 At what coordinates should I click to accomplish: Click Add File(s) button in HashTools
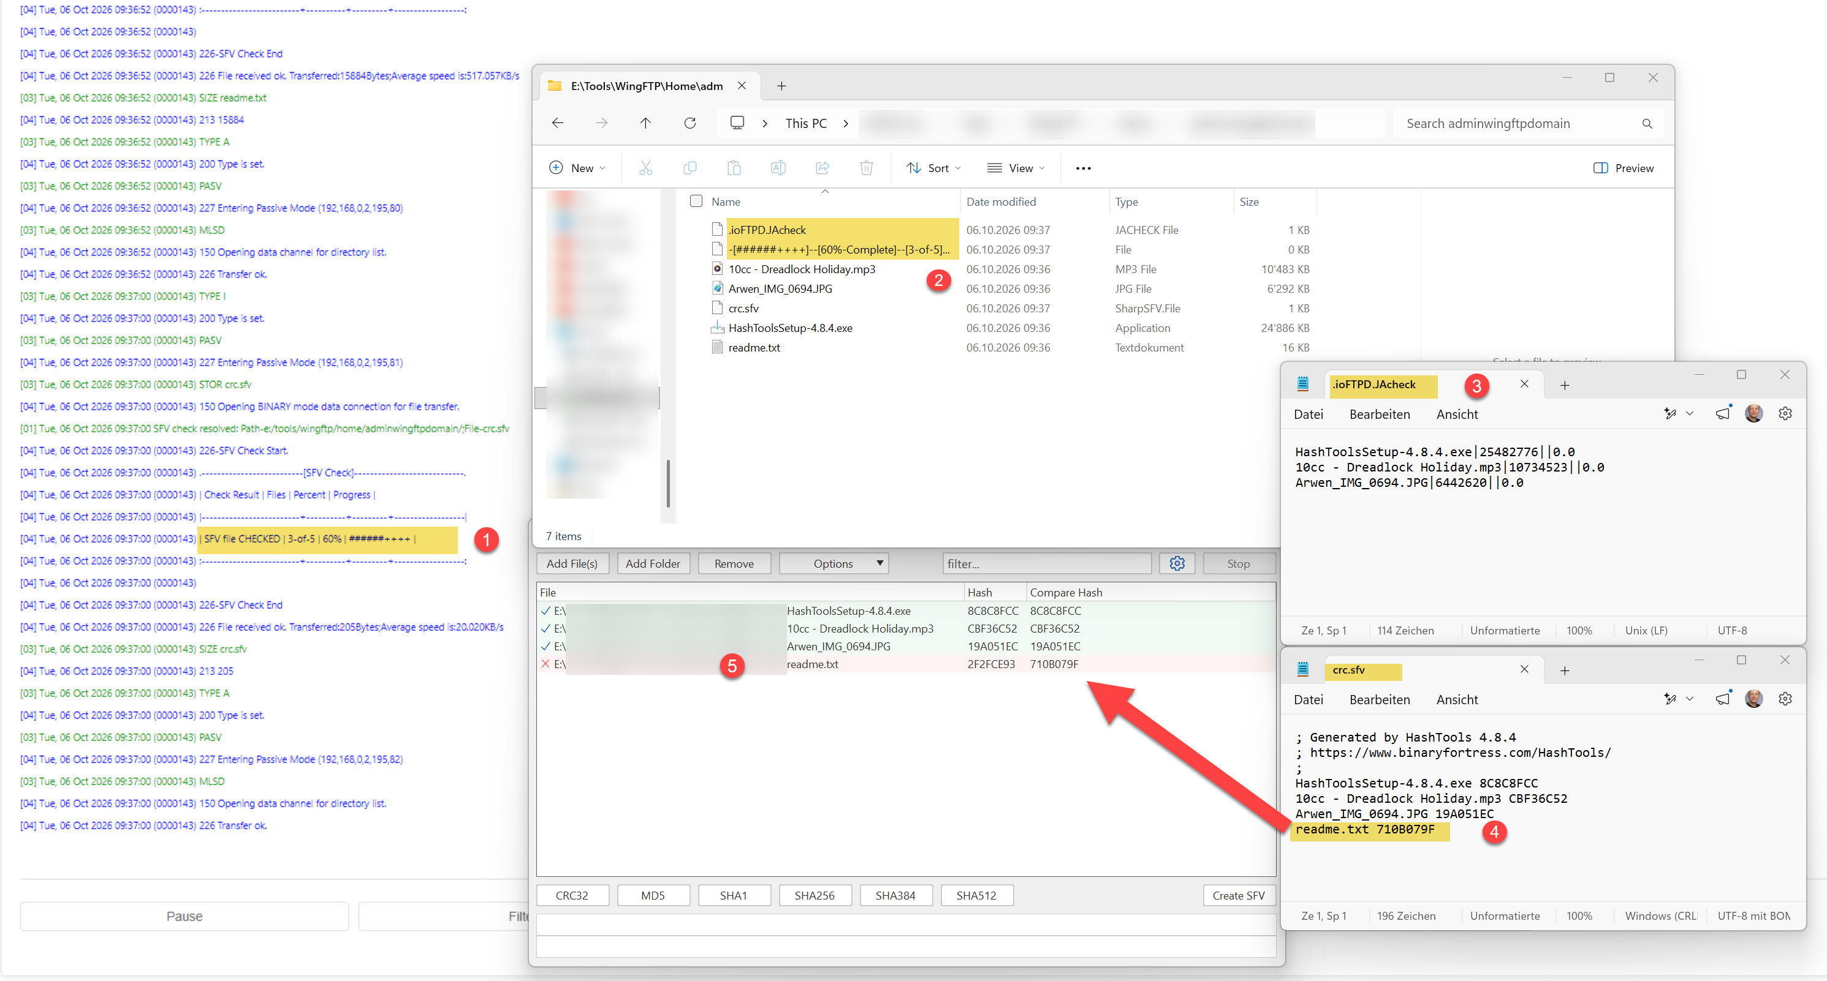pos(572,563)
